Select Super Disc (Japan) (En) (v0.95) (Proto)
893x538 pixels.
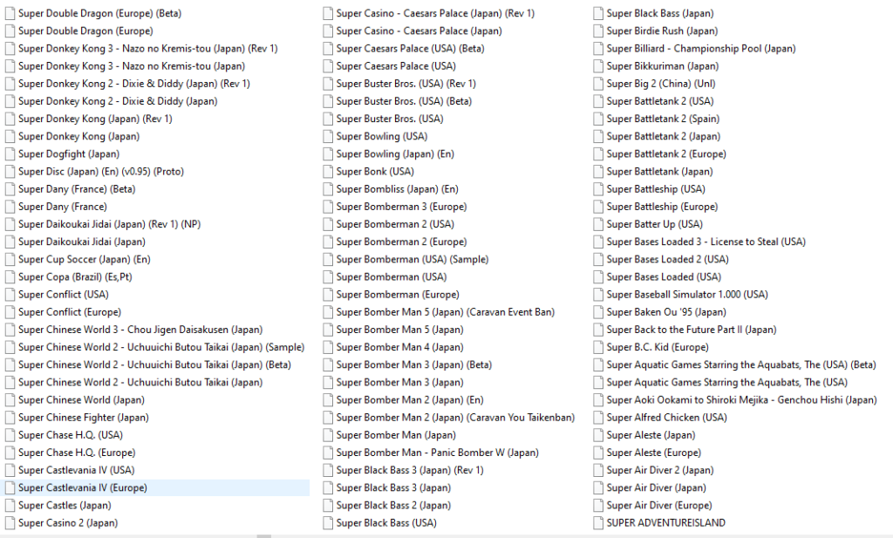click(x=100, y=172)
